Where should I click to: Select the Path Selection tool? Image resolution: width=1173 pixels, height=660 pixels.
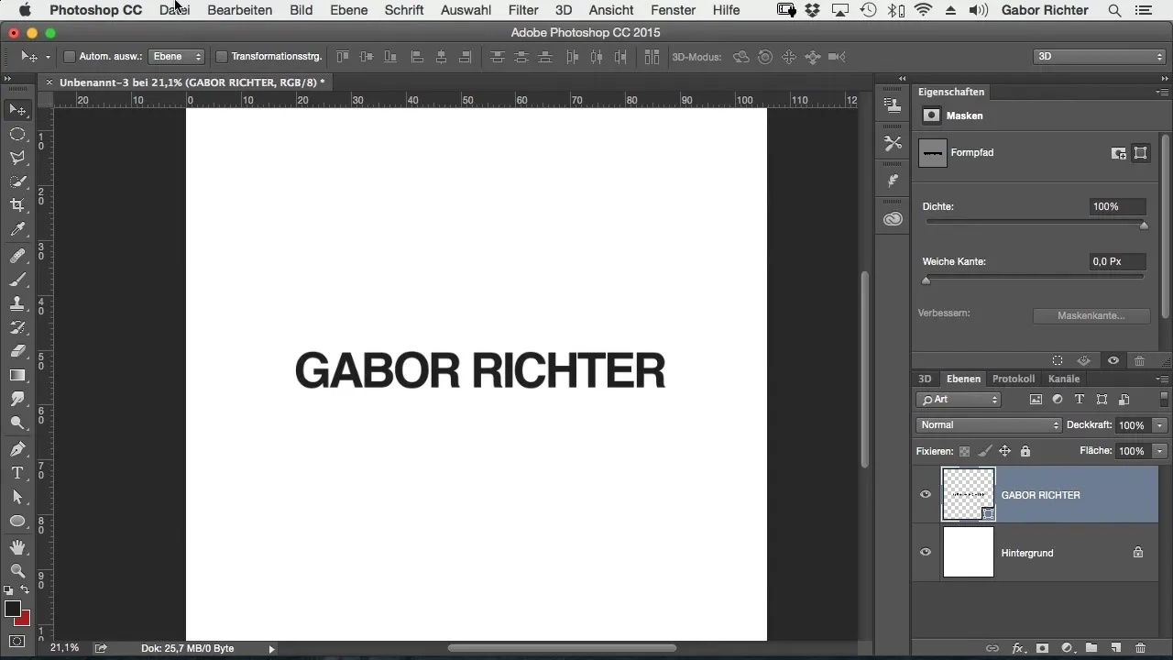pyautogui.click(x=17, y=497)
